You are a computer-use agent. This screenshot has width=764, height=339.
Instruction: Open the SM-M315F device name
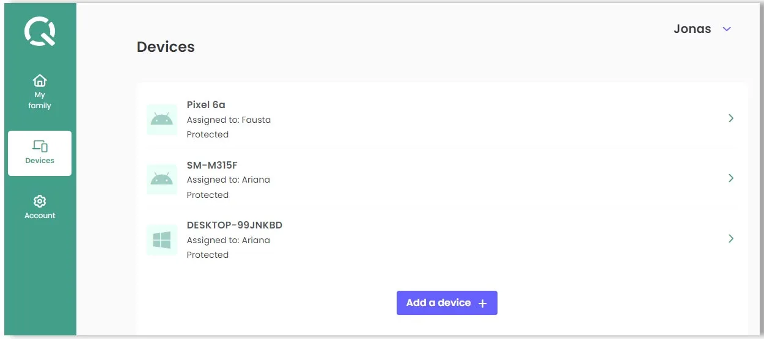[211, 165]
